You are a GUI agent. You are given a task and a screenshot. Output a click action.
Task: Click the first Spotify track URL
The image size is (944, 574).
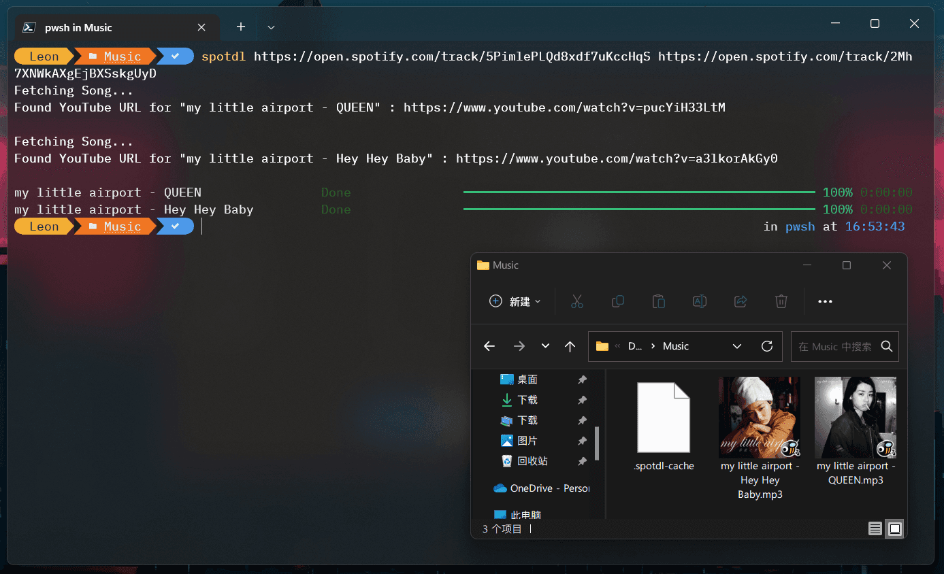(x=452, y=56)
